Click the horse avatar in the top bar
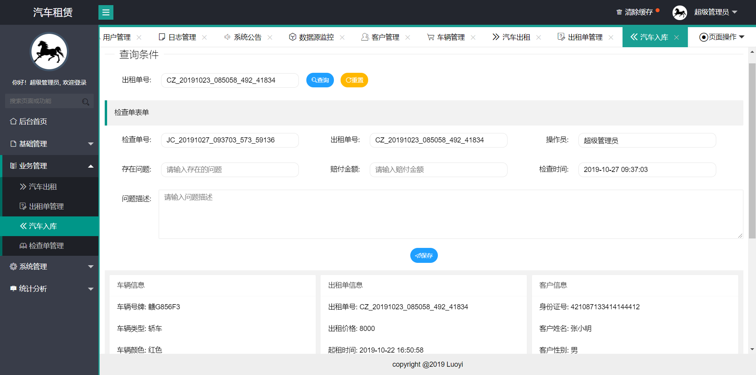Screen dimensions: 756x375 (x=680, y=13)
